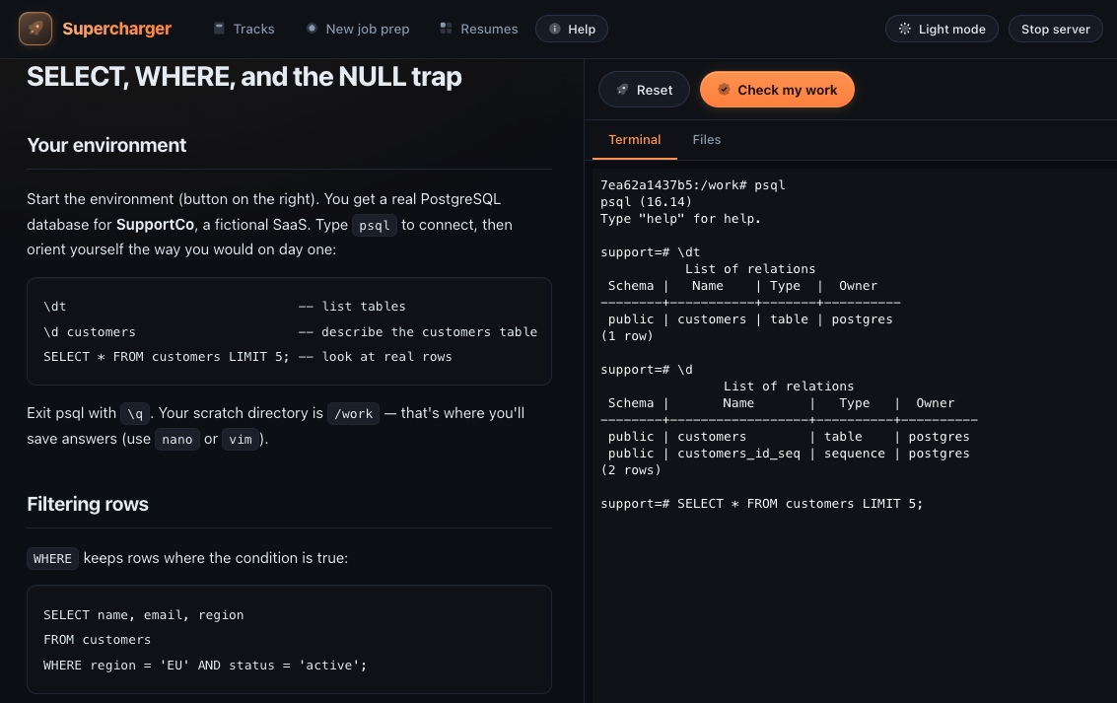Click the New job prep icon
Image resolution: width=1117 pixels, height=703 pixels.
312,29
